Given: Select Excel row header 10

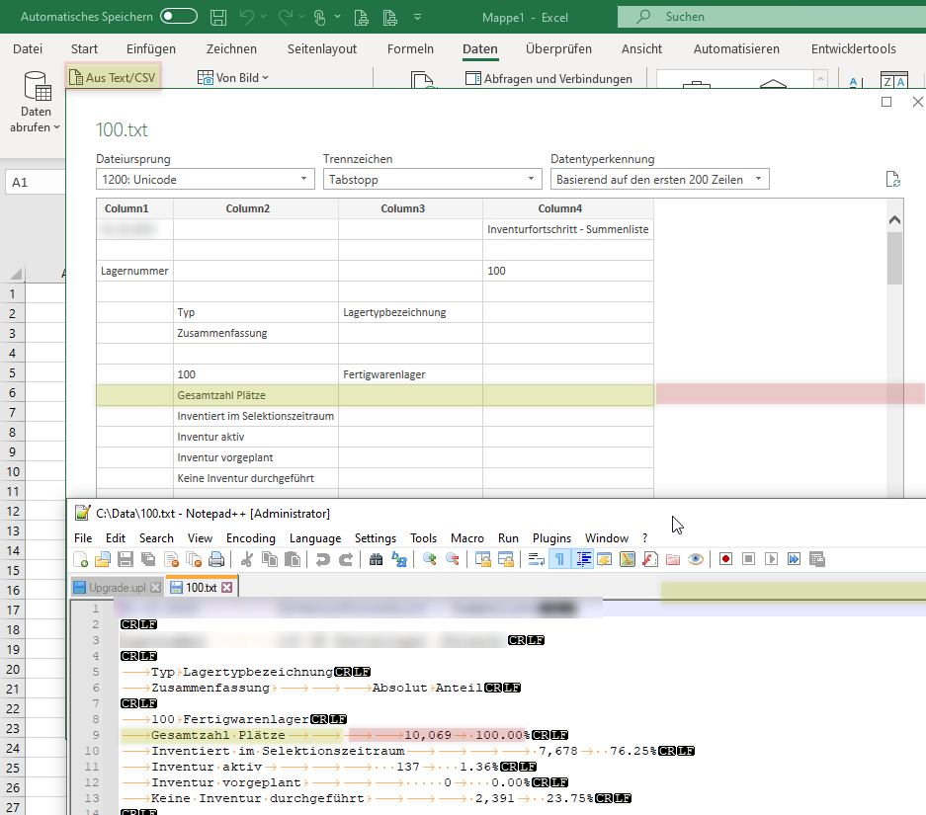Looking at the screenshot, I should click(x=13, y=471).
